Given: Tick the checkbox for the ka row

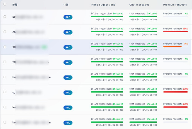Looking at the screenshot, I should [5, 107].
